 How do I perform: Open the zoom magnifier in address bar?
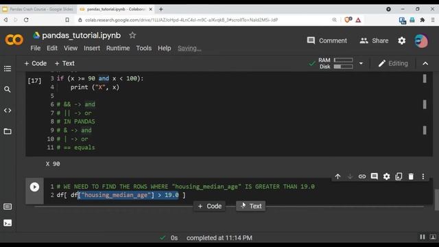334,20
